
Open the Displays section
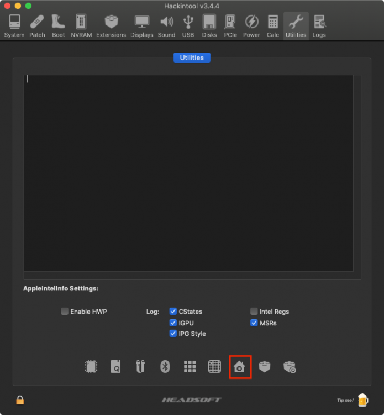tap(142, 26)
